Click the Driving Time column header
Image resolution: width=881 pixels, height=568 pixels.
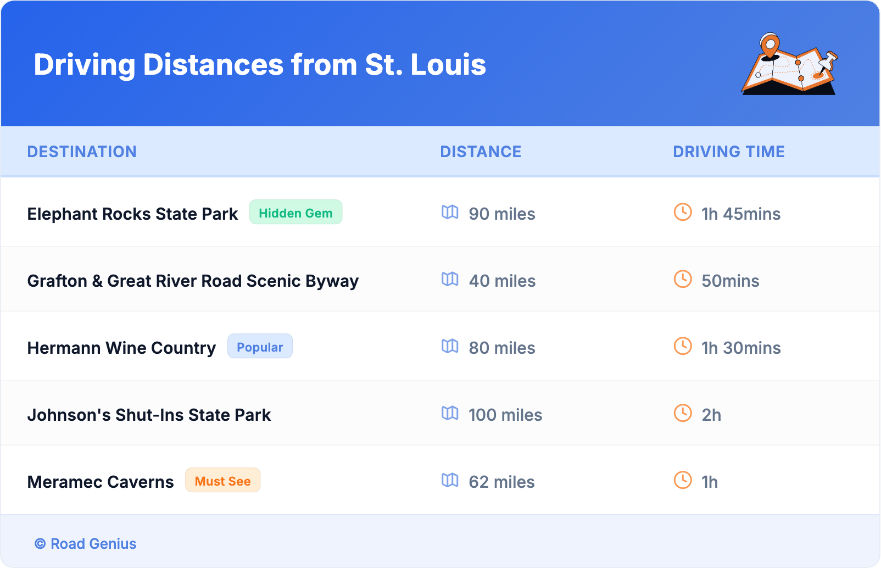tap(729, 152)
